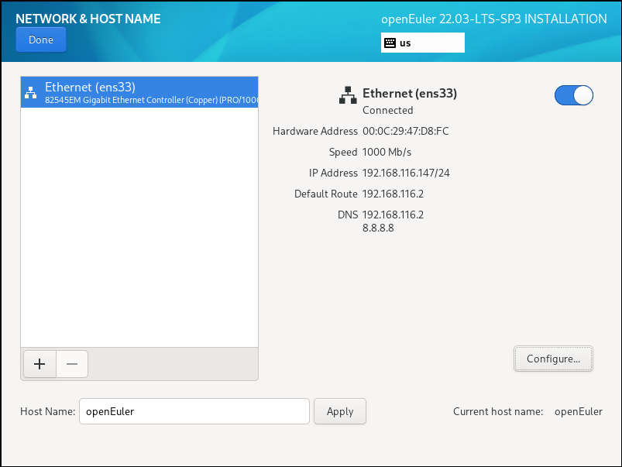Click the network icon in the ens33 list row

(30, 92)
